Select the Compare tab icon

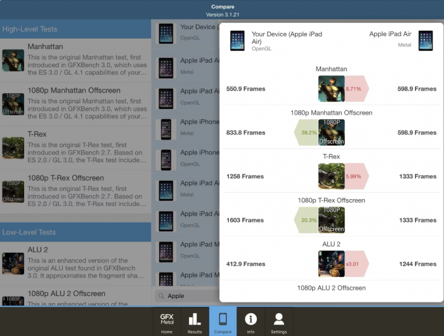[x=223, y=321]
